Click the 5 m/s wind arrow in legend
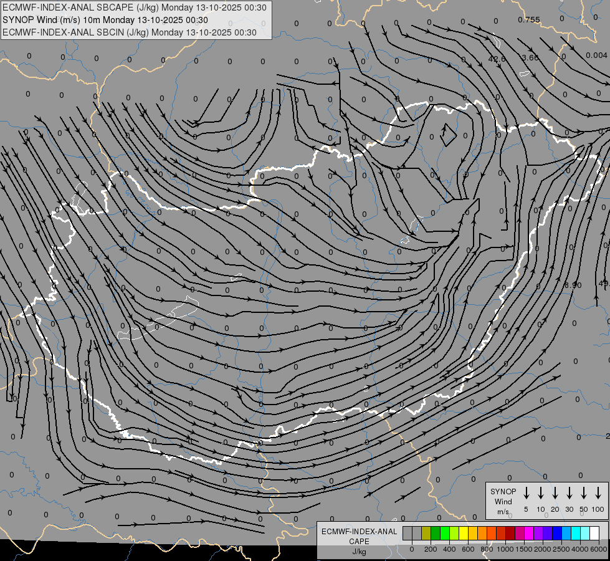 527,492
